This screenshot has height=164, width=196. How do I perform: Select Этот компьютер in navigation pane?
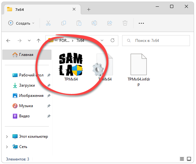[30, 137]
